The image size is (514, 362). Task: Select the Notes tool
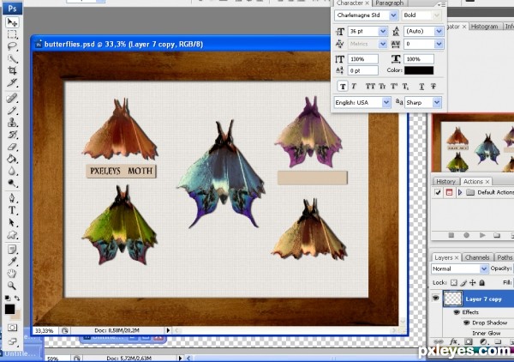pyautogui.click(x=12, y=250)
